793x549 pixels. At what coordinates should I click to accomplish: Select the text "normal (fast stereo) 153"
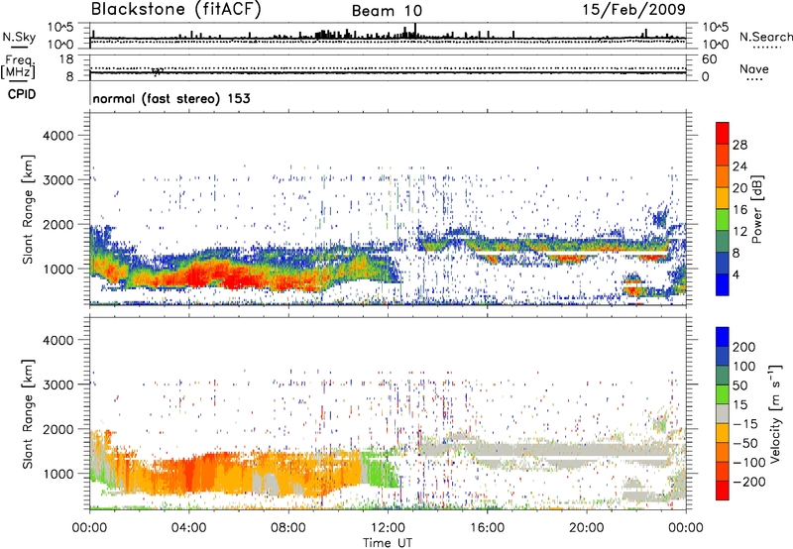[171, 98]
